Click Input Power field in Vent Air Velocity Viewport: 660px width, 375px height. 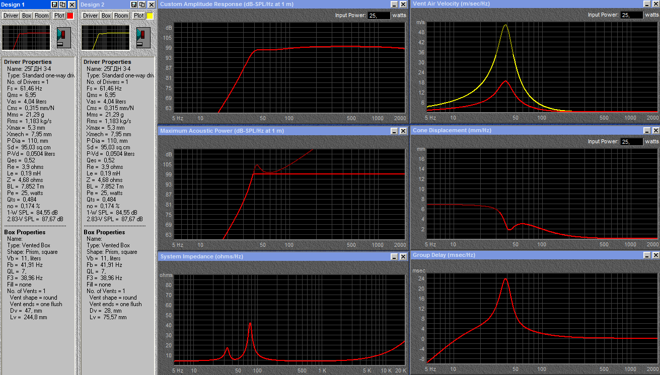(x=631, y=15)
